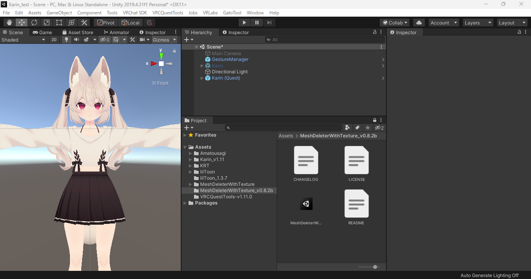
Task: Switch to the Animator tab
Action: tap(116, 32)
